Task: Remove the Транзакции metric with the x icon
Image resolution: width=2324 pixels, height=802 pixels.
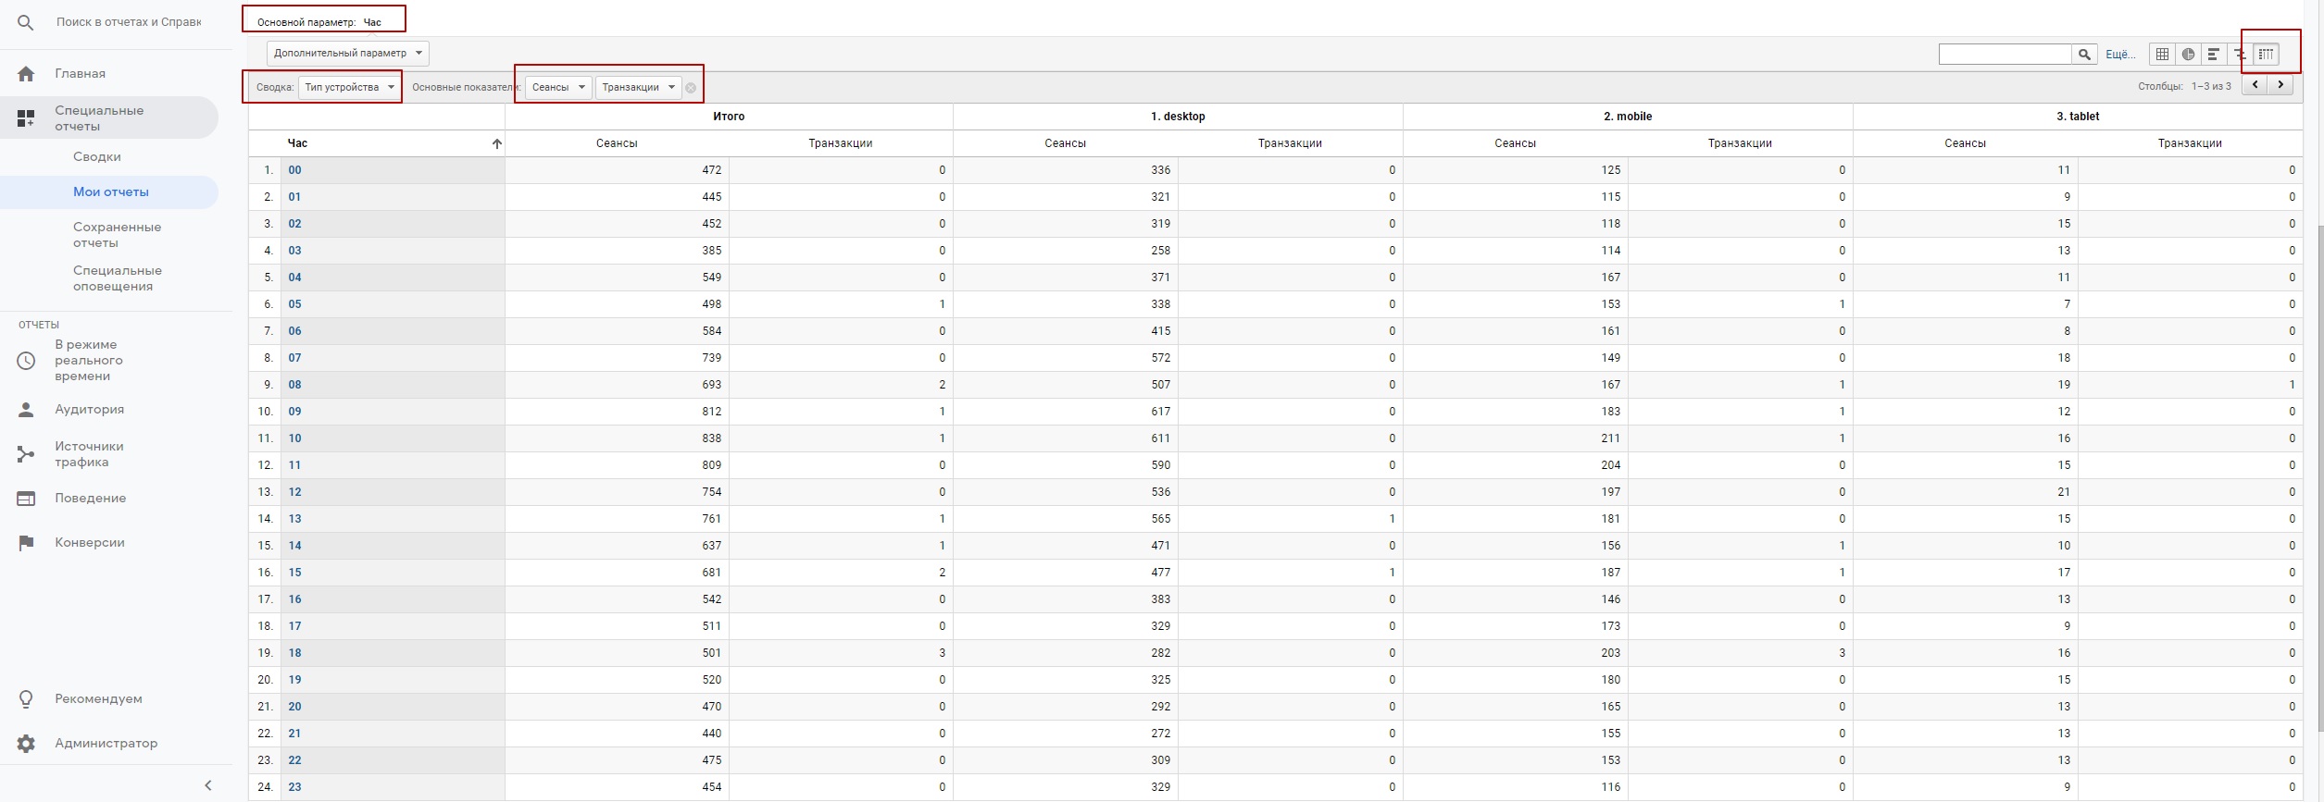Action: tap(691, 88)
